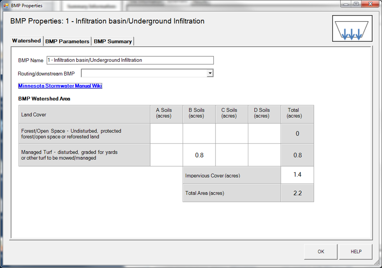Screen dimensions: 382x268
Task: Close the BMP Properties window
Action: coord(369,4)
